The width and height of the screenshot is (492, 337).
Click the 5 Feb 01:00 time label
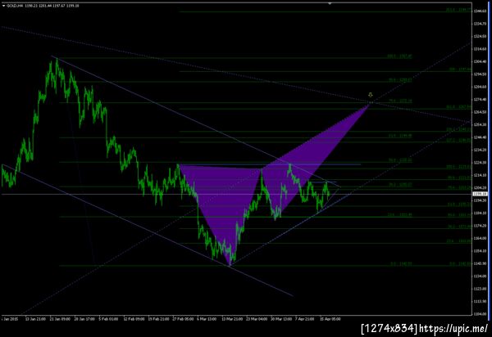coord(108,319)
